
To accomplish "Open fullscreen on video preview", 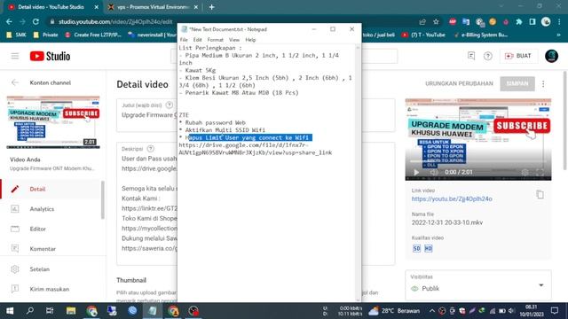I will point(540,172).
